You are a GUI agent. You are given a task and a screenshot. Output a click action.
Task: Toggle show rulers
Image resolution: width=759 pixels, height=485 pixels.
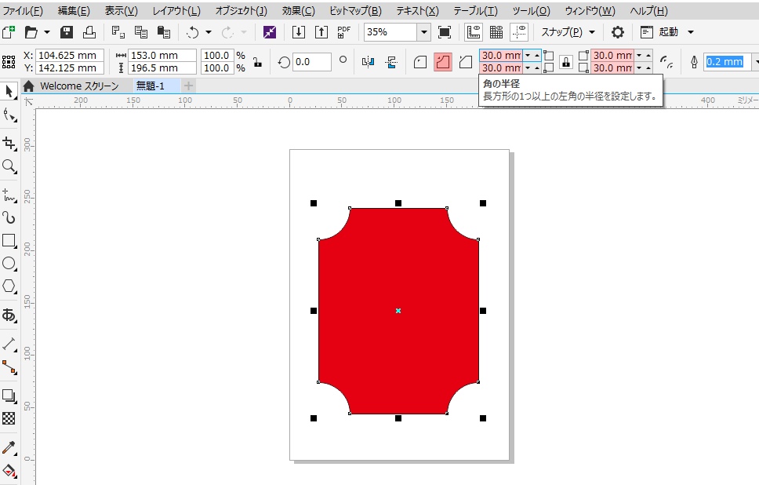point(473,32)
